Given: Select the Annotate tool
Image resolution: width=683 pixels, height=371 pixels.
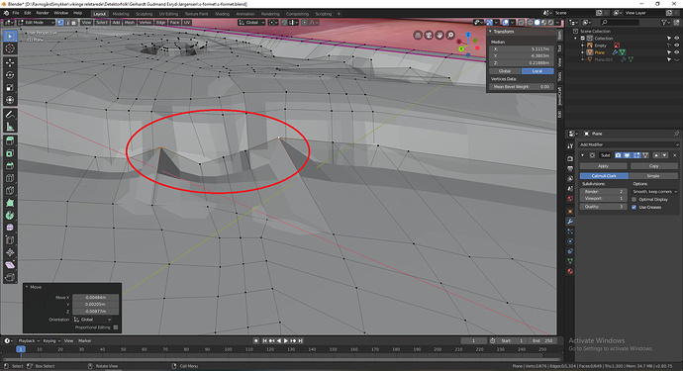Looking at the screenshot, I should [10, 114].
